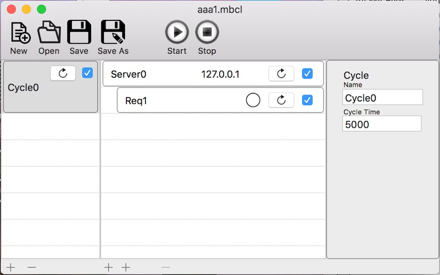440x275 pixels.
Task: Toggle the Server0 enabled checkbox
Action: (307, 74)
